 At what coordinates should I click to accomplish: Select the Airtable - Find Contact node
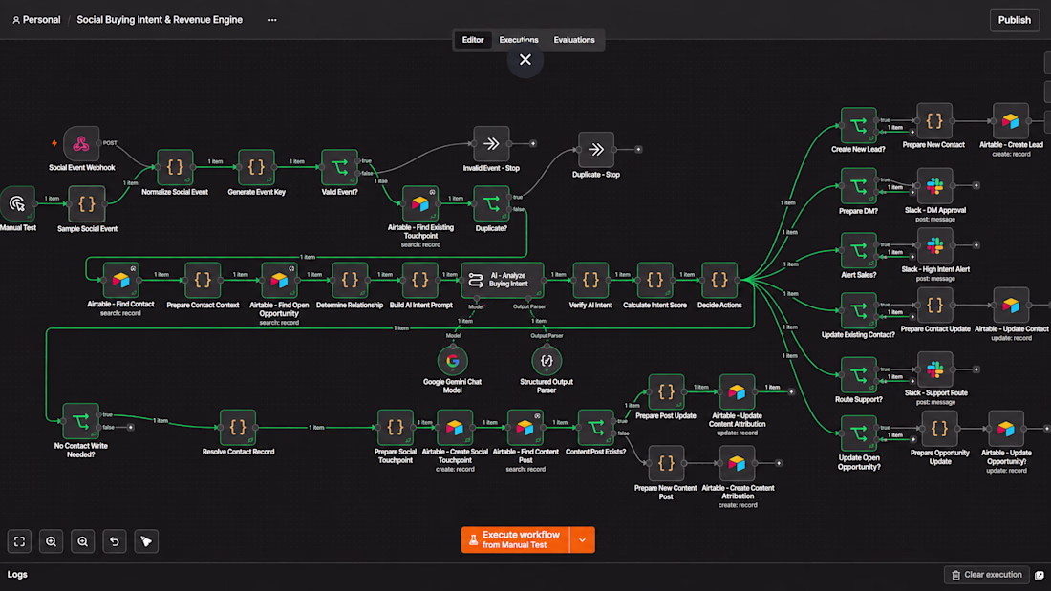tap(120, 280)
